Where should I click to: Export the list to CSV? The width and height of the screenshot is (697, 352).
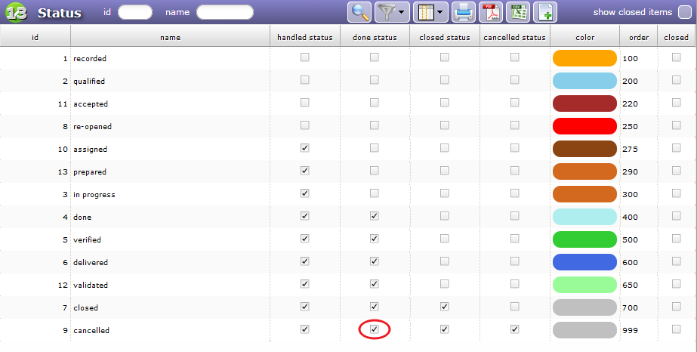tap(518, 12)
